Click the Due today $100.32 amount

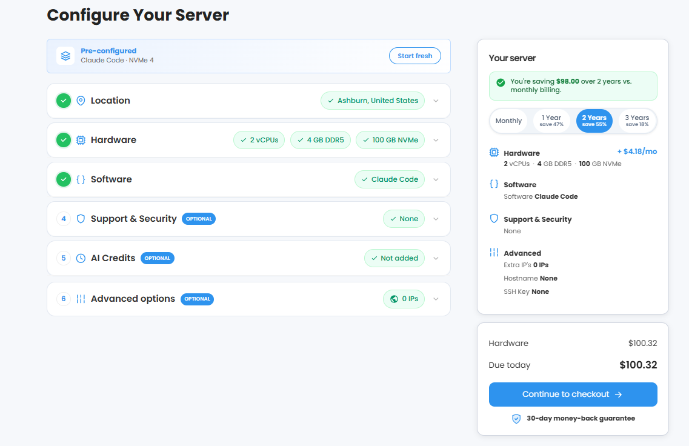coord(638,365)
